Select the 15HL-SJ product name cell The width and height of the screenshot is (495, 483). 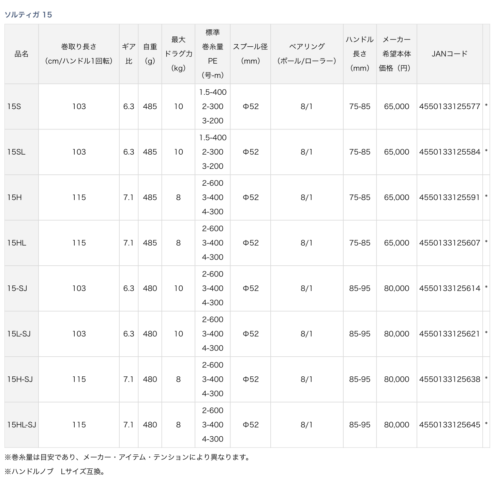pyautogui.click(x=22, y=425)
